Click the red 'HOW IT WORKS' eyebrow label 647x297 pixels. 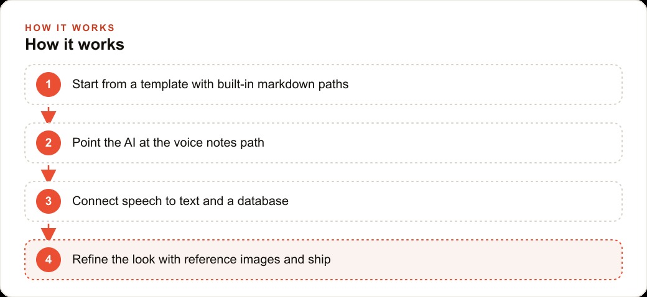[70, 27]
